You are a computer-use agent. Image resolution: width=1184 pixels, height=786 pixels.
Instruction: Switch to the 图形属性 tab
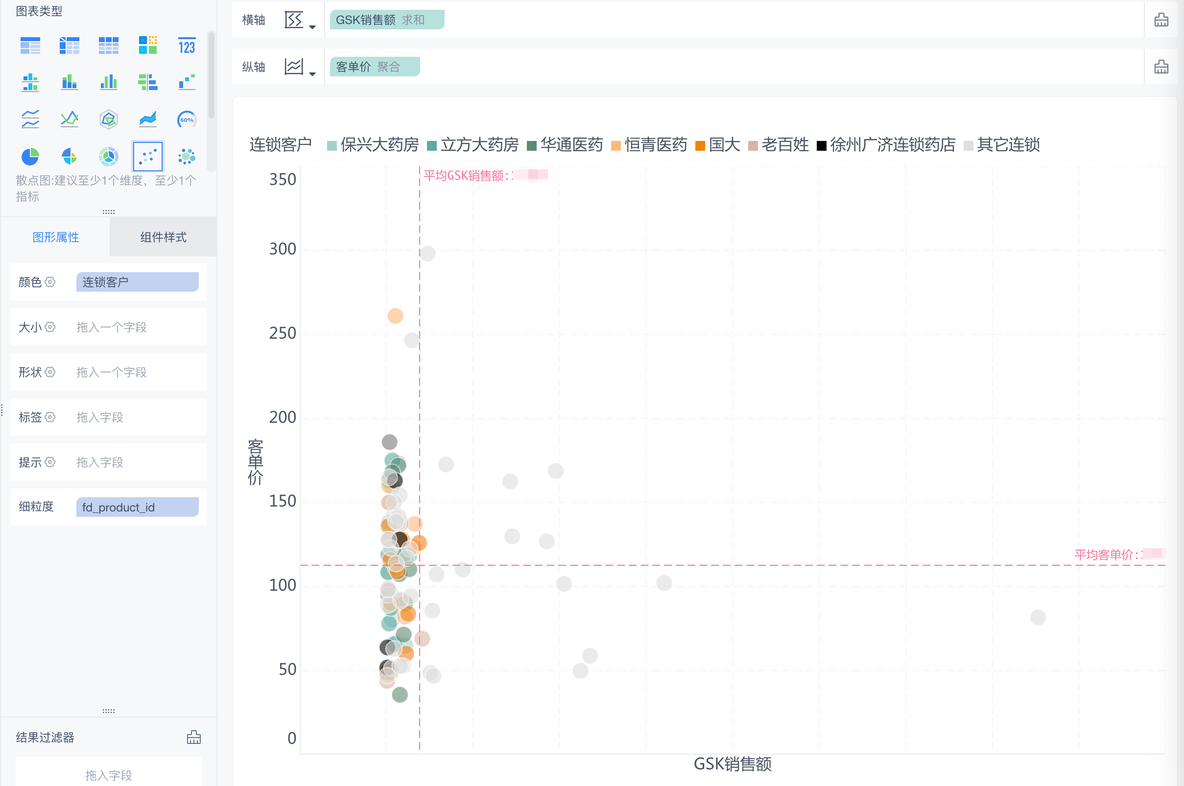click(x=56, y=237)
